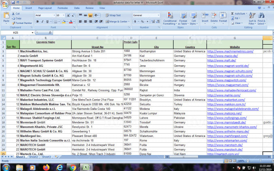The image size is (274, 171).
Task: Open Find & Select menu
Action: [261, 19]
